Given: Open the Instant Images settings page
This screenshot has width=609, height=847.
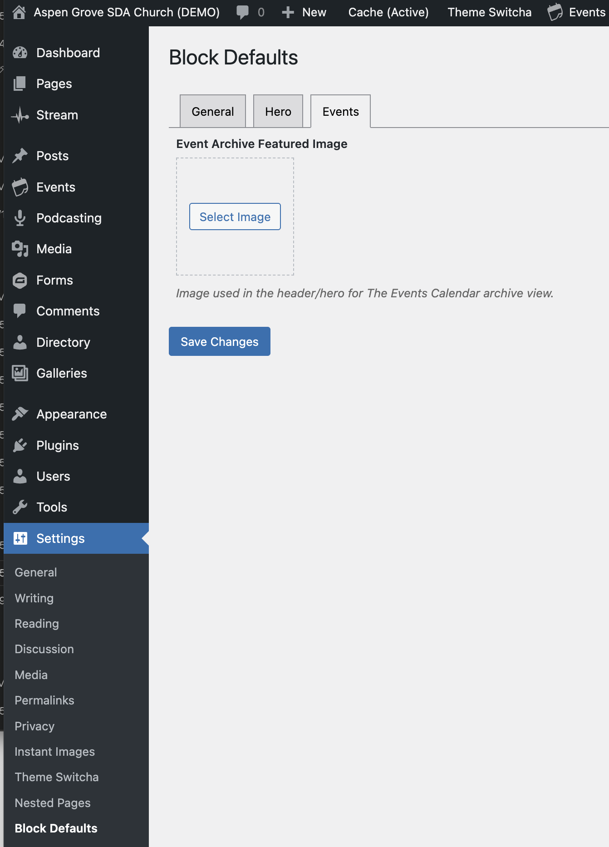Looking at the screenshot, I should coord(55,752).
